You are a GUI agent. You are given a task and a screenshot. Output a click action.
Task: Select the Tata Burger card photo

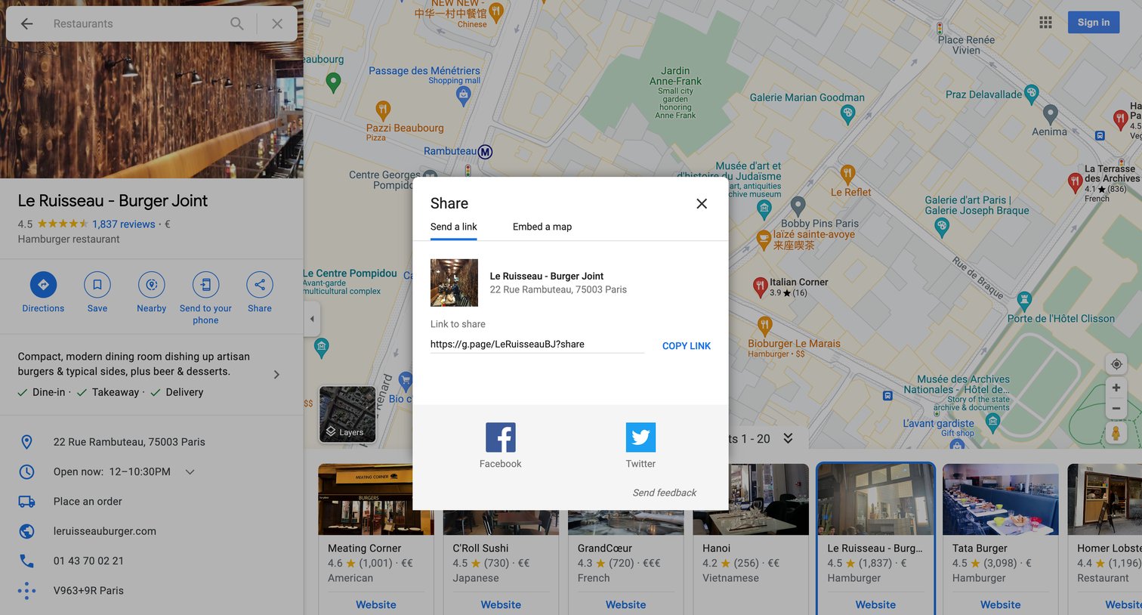click(x=1000, y=499)
